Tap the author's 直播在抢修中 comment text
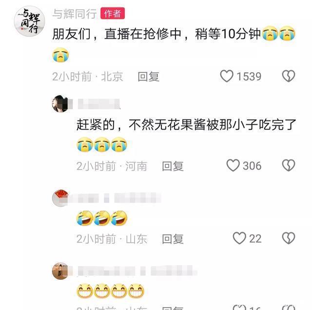This screenshot has height=310, width=312. click(x=174, y=44)
